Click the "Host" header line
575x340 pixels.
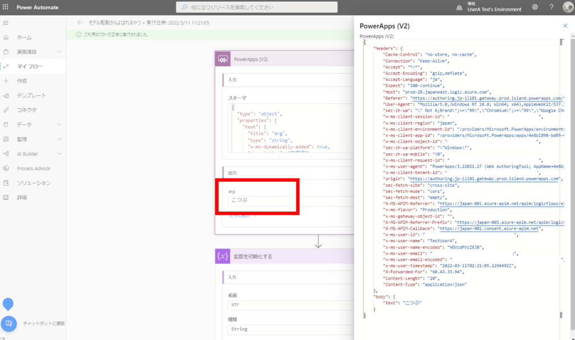[437, 92]
